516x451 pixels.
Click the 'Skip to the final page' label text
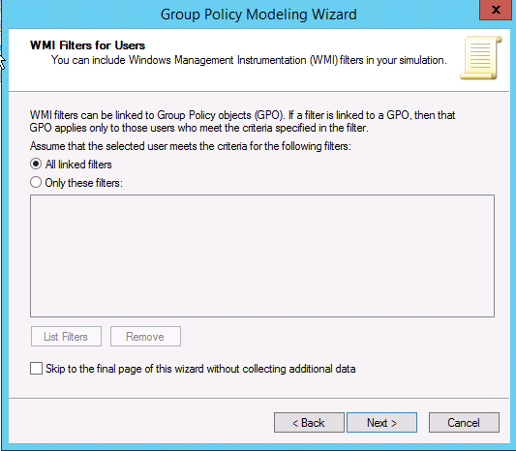[200, 369]
